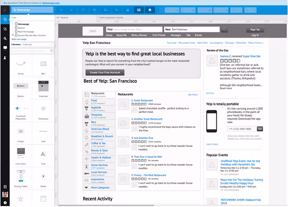Select the Line Chart component
Image resolution: width=288 pixels, height=207 pixels.
21,156
